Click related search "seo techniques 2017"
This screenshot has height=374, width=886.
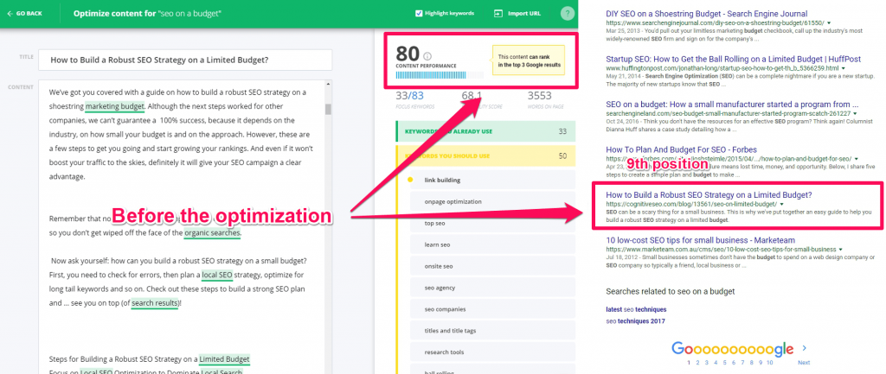tap(635, 321)
